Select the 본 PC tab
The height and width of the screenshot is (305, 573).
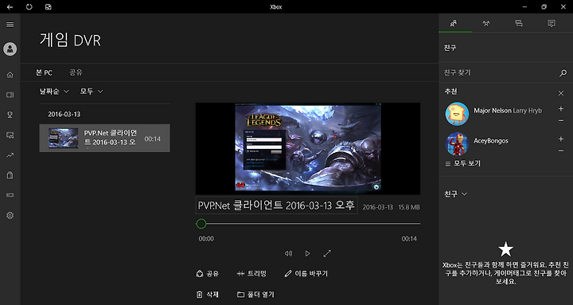click(44, 72)
